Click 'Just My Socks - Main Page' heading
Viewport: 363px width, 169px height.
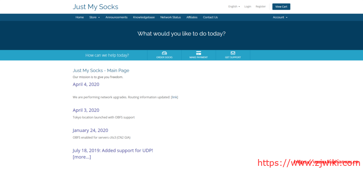click(x=101, y=70)
